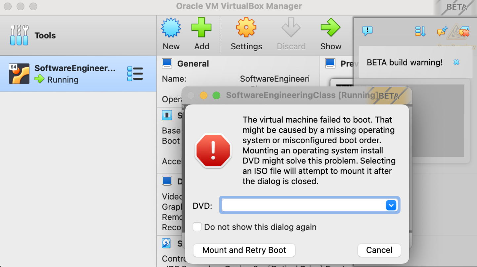
Task: Click the System section chip icon
Action: pos(167,115)
